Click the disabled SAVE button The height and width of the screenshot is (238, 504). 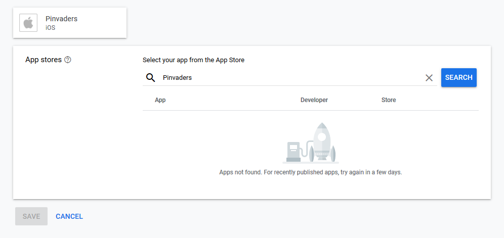31,216
